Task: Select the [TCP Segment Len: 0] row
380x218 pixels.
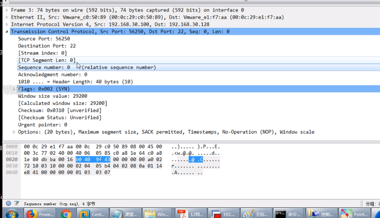Action: (x=198, y=60)
